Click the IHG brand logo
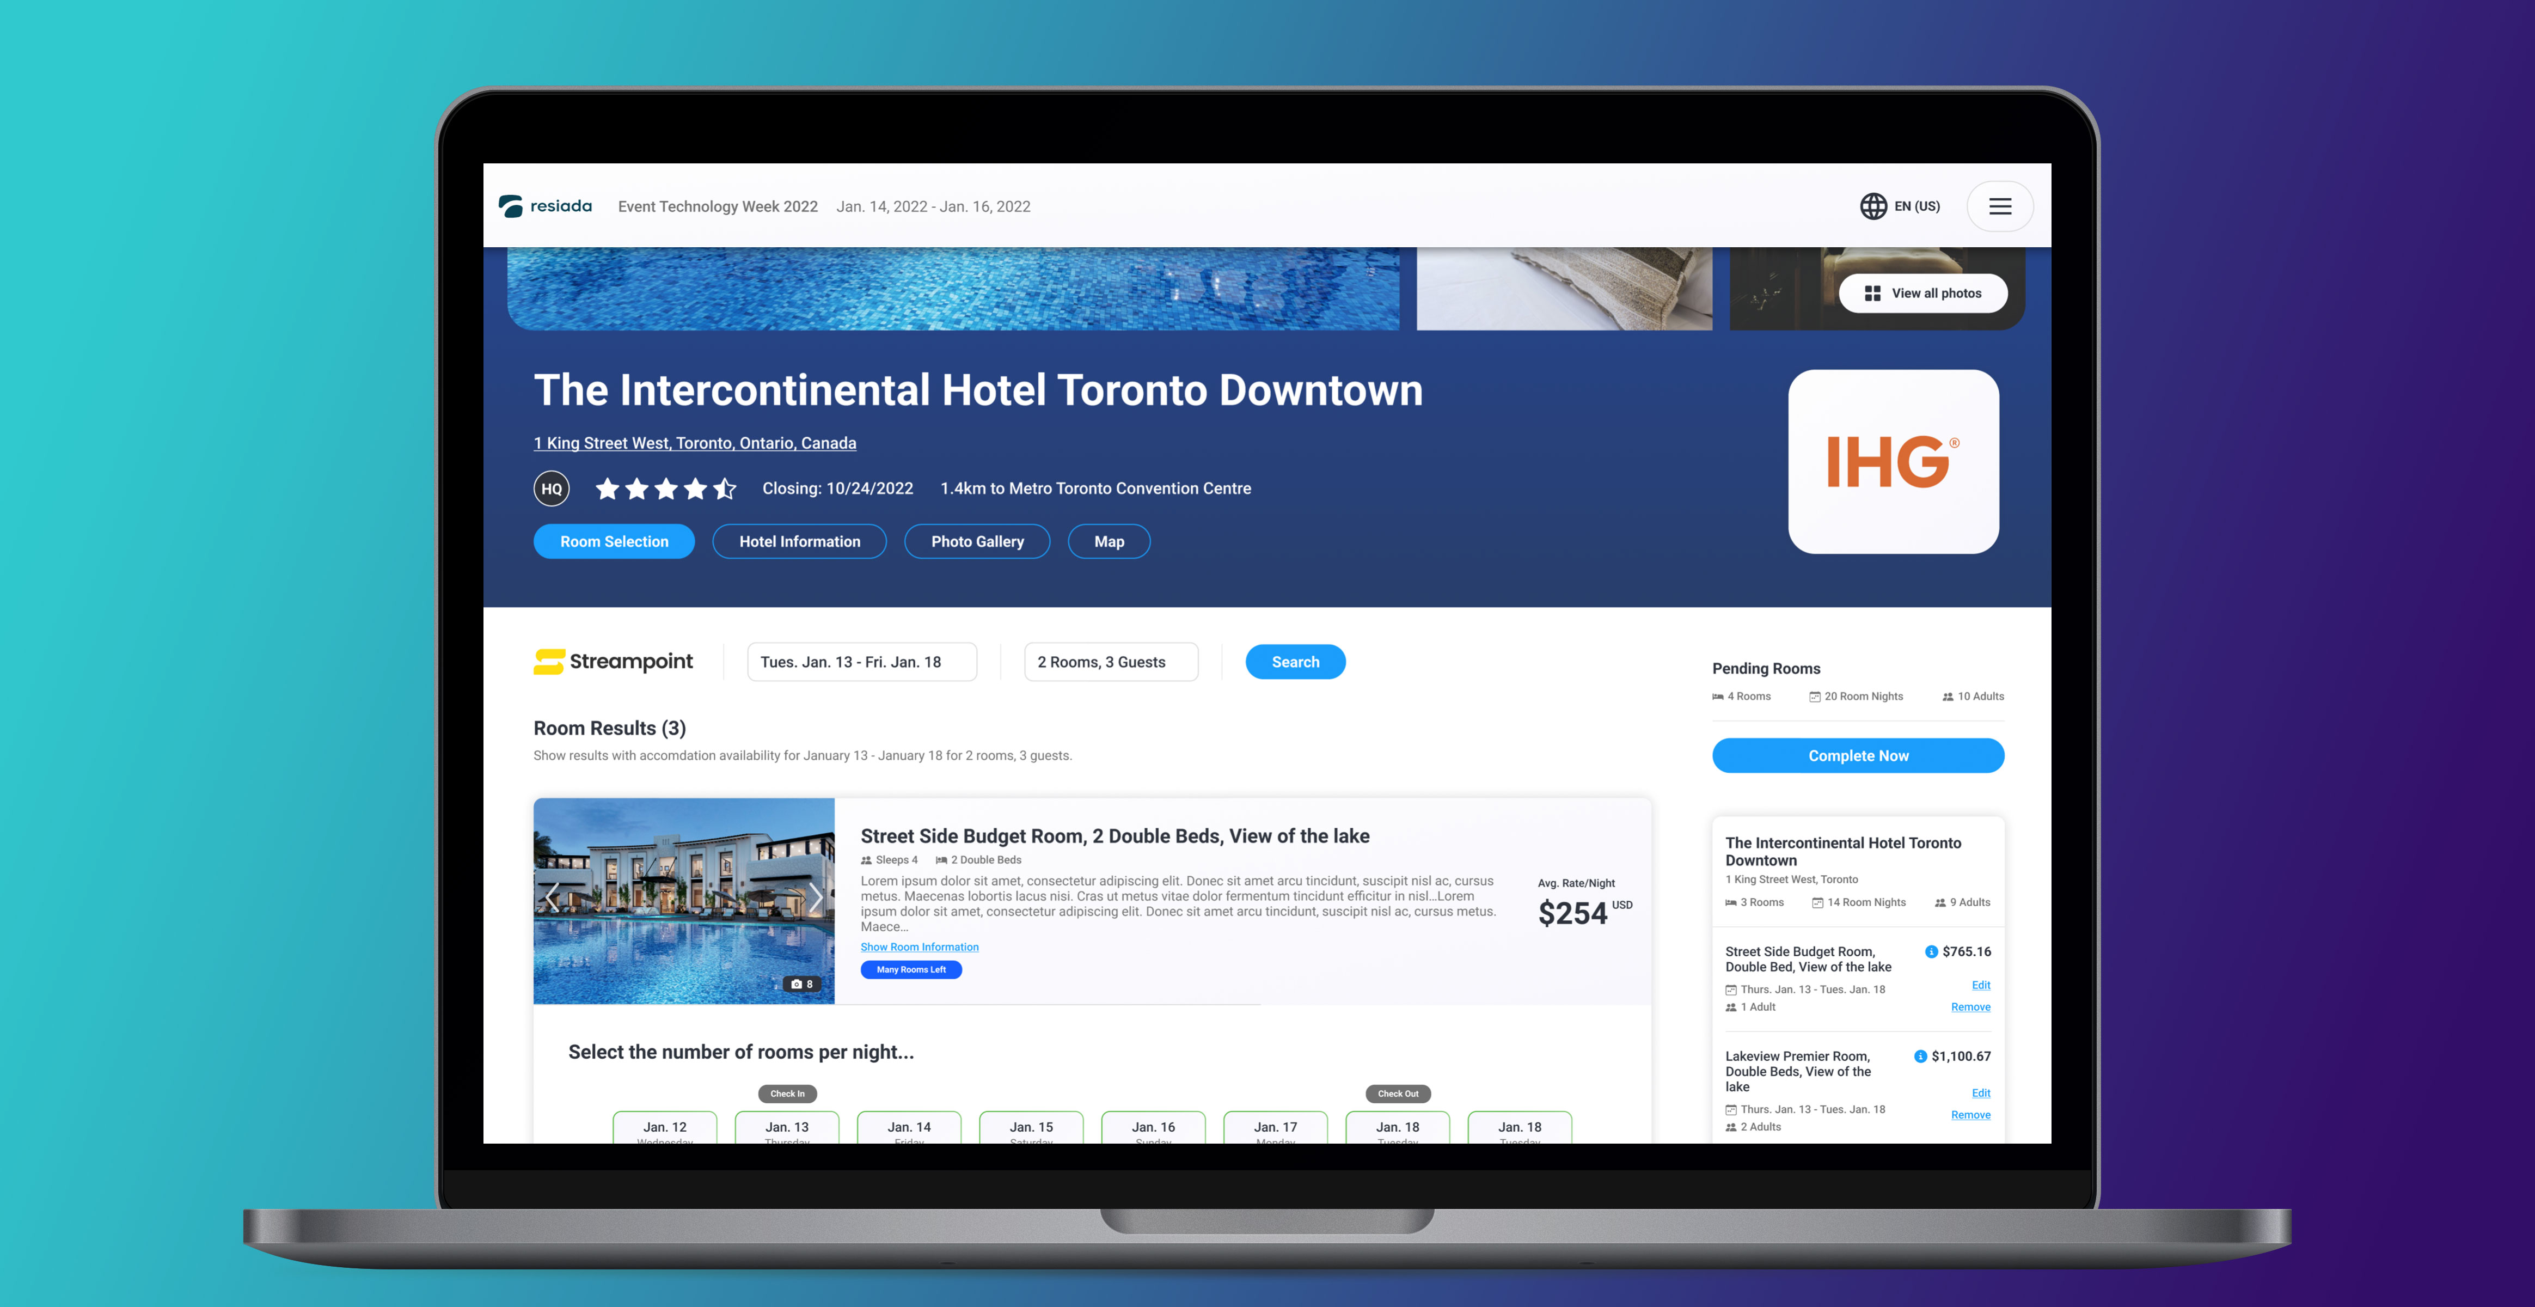The height and width of the screenshot is (1307, 2535). coord(1893,462)
